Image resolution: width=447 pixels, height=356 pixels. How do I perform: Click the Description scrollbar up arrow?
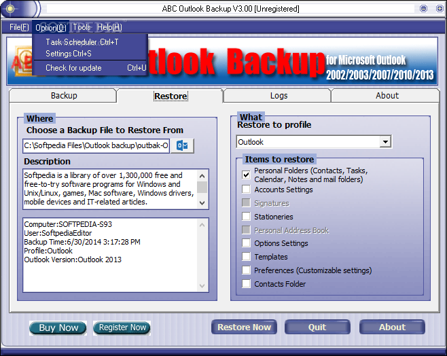(202, 176)
